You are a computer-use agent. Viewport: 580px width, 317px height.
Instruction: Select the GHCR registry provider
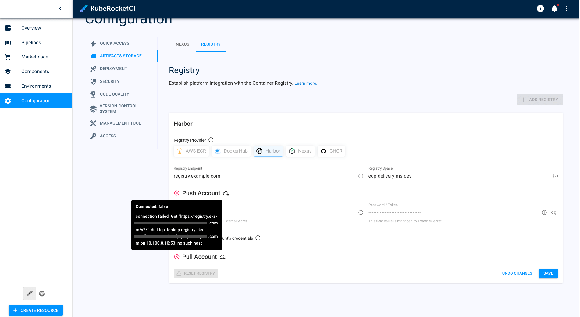click(x=331, y=151)
